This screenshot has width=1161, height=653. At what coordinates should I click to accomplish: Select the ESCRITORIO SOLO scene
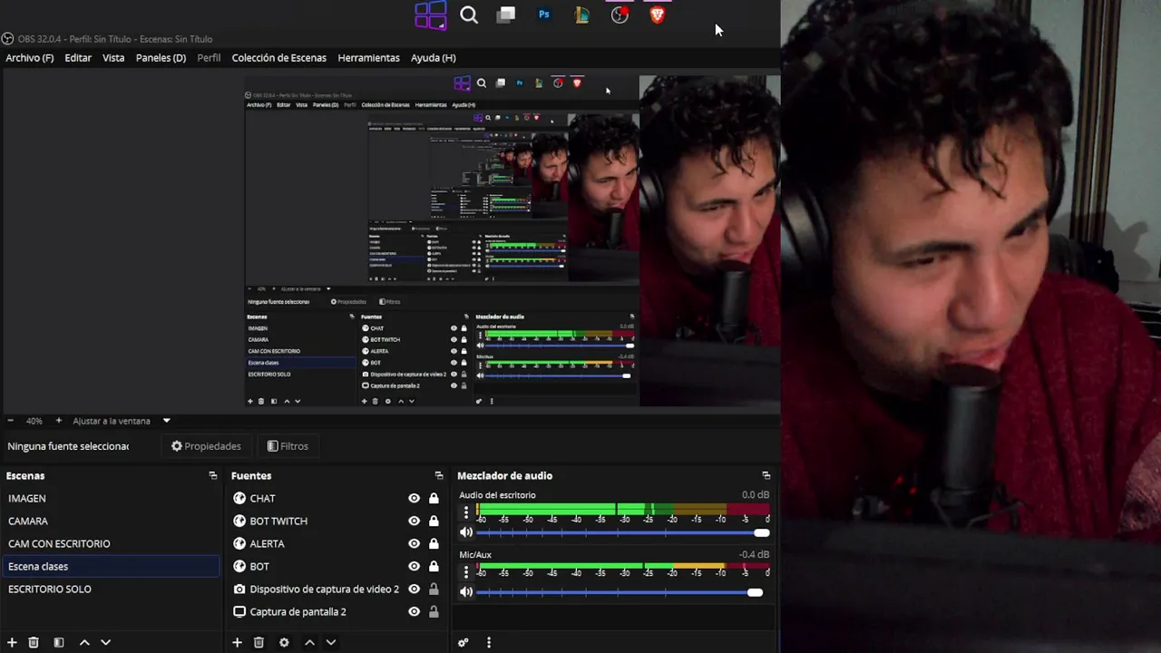[x=111, y=589]
